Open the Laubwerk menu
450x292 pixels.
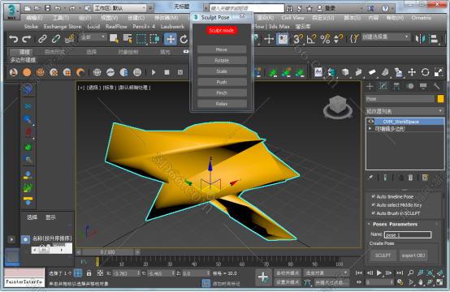[x=172, y=27]
